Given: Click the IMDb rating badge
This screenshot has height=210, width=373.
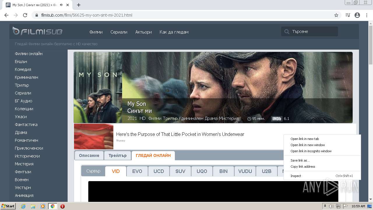Looking at the screenshot, I should (277, 119).
